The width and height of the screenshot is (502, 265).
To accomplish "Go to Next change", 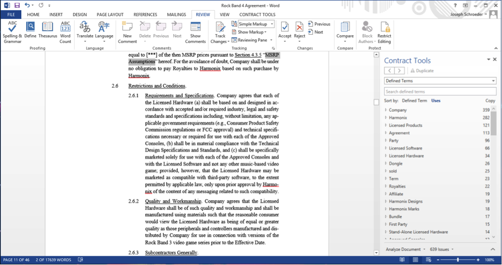I will coord(316,32).
